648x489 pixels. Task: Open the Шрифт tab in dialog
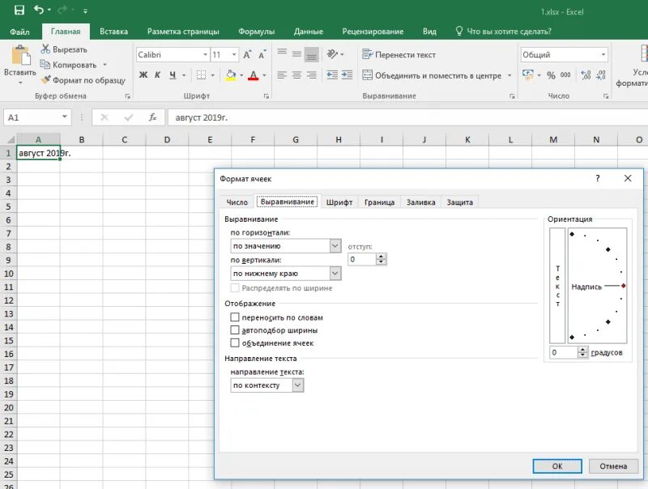coord(339,202)
